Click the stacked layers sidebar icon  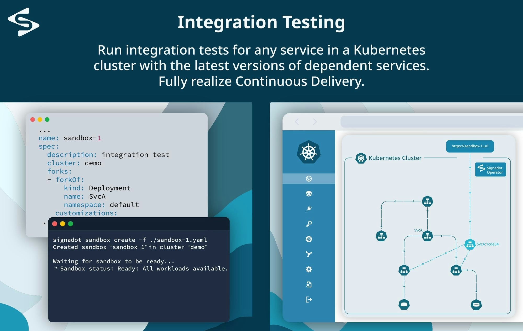click(x=309, y=194)
